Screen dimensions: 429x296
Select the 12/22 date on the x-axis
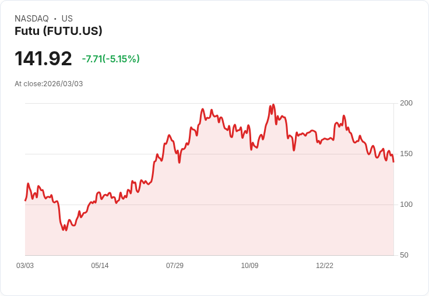click(325, 266)
